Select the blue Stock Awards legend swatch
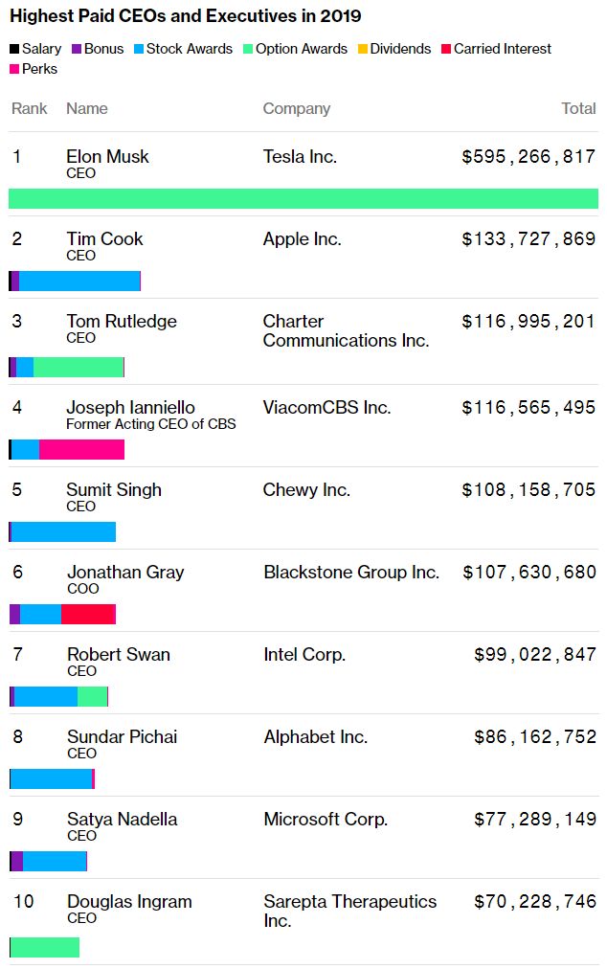This screenshot has width=607, height=969. pos(138,49)
